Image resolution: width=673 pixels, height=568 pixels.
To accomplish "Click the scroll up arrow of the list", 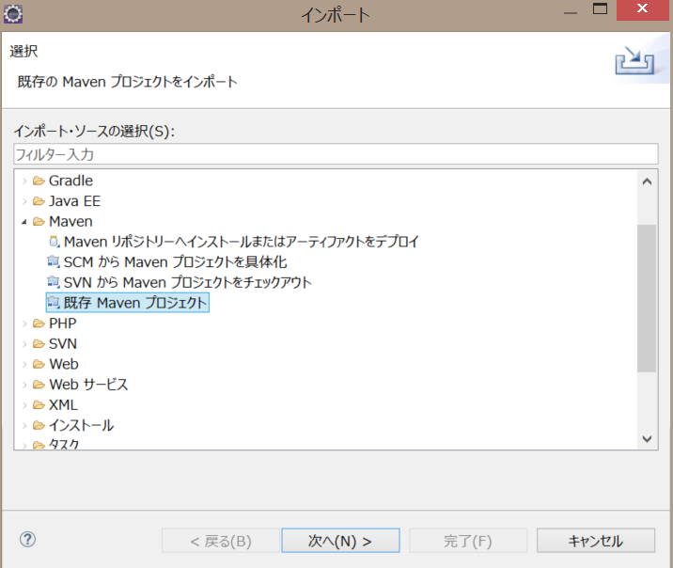I will tap(647, 181).
